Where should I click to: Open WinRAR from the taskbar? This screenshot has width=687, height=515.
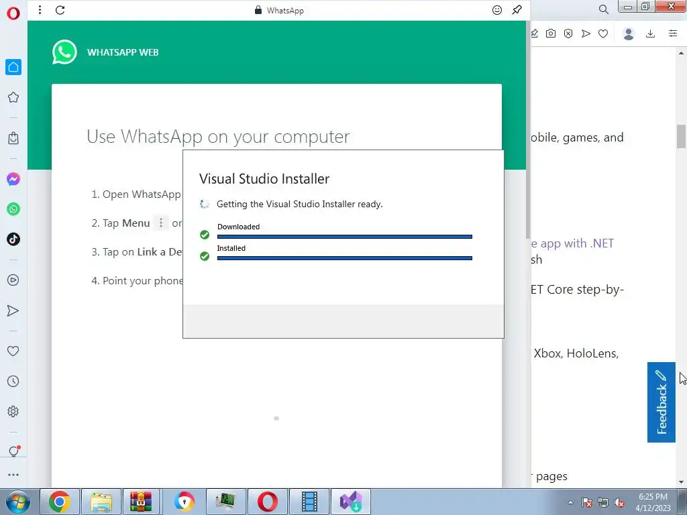tap(141, 502)
